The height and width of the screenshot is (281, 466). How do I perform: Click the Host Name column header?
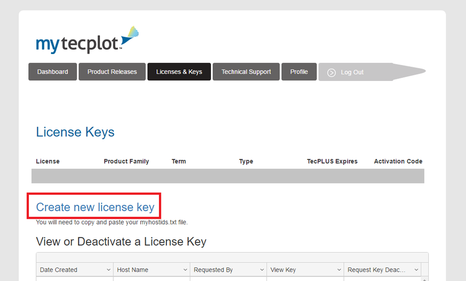(x=132, y=270)
